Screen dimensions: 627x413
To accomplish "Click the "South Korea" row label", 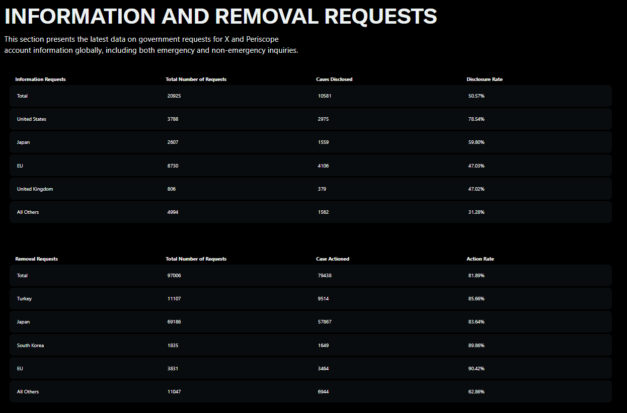I will (x=30, y=346).
